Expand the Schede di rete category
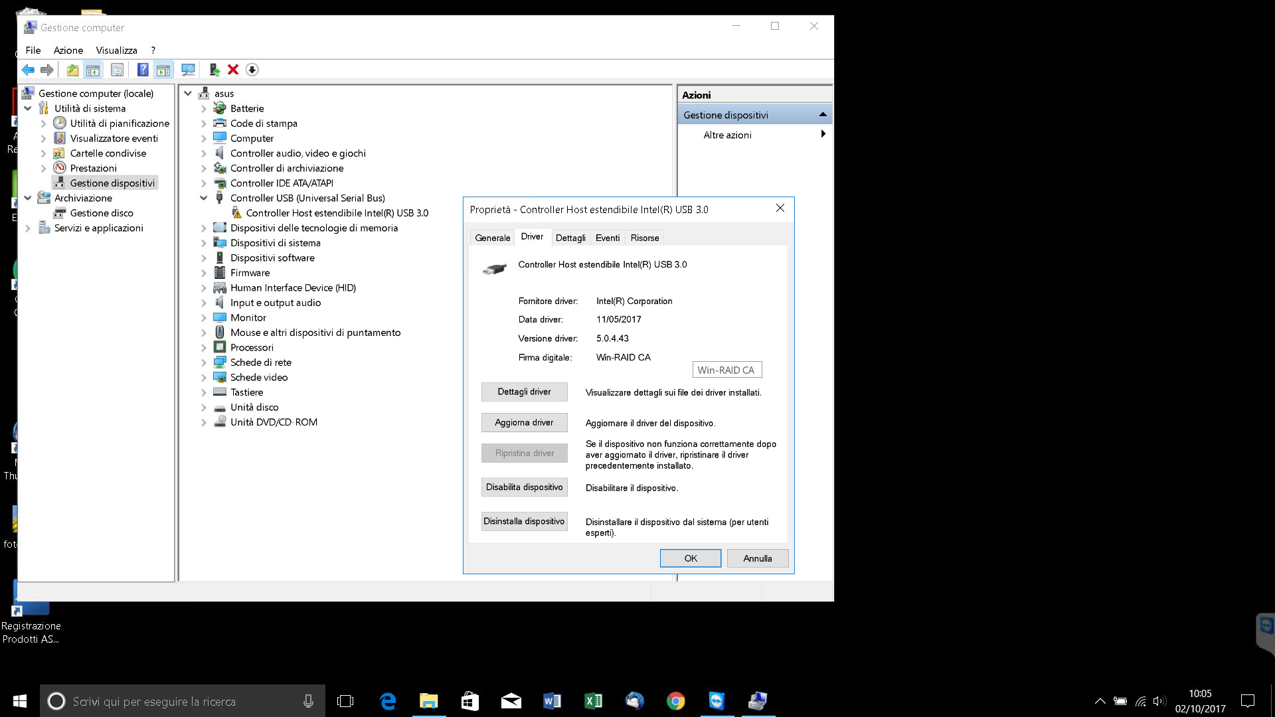1275x717 pixels. [204, 362]
